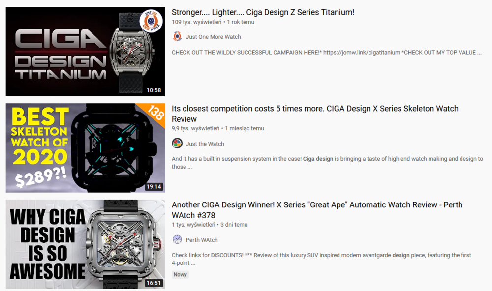Viewport: 492px width, 291px height.
Task: Click Perth WAtch channel avatar icon
Action: 177,239
